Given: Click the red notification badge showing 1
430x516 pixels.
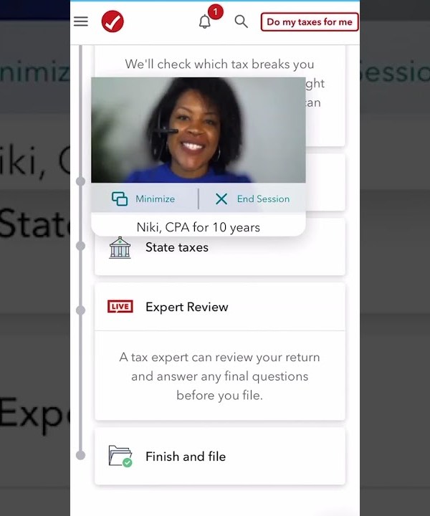Looking at the screenshot, I should [216, 12].
